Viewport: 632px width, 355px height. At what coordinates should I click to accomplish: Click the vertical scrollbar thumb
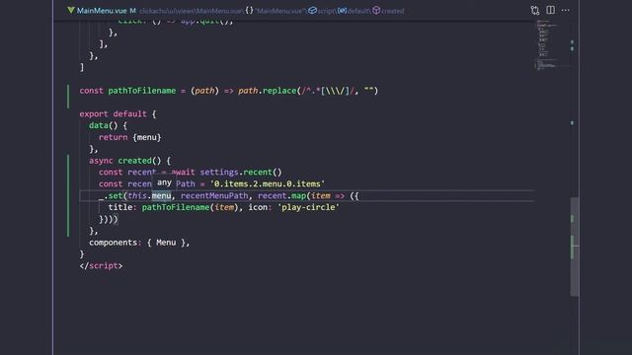click(575, 247)
